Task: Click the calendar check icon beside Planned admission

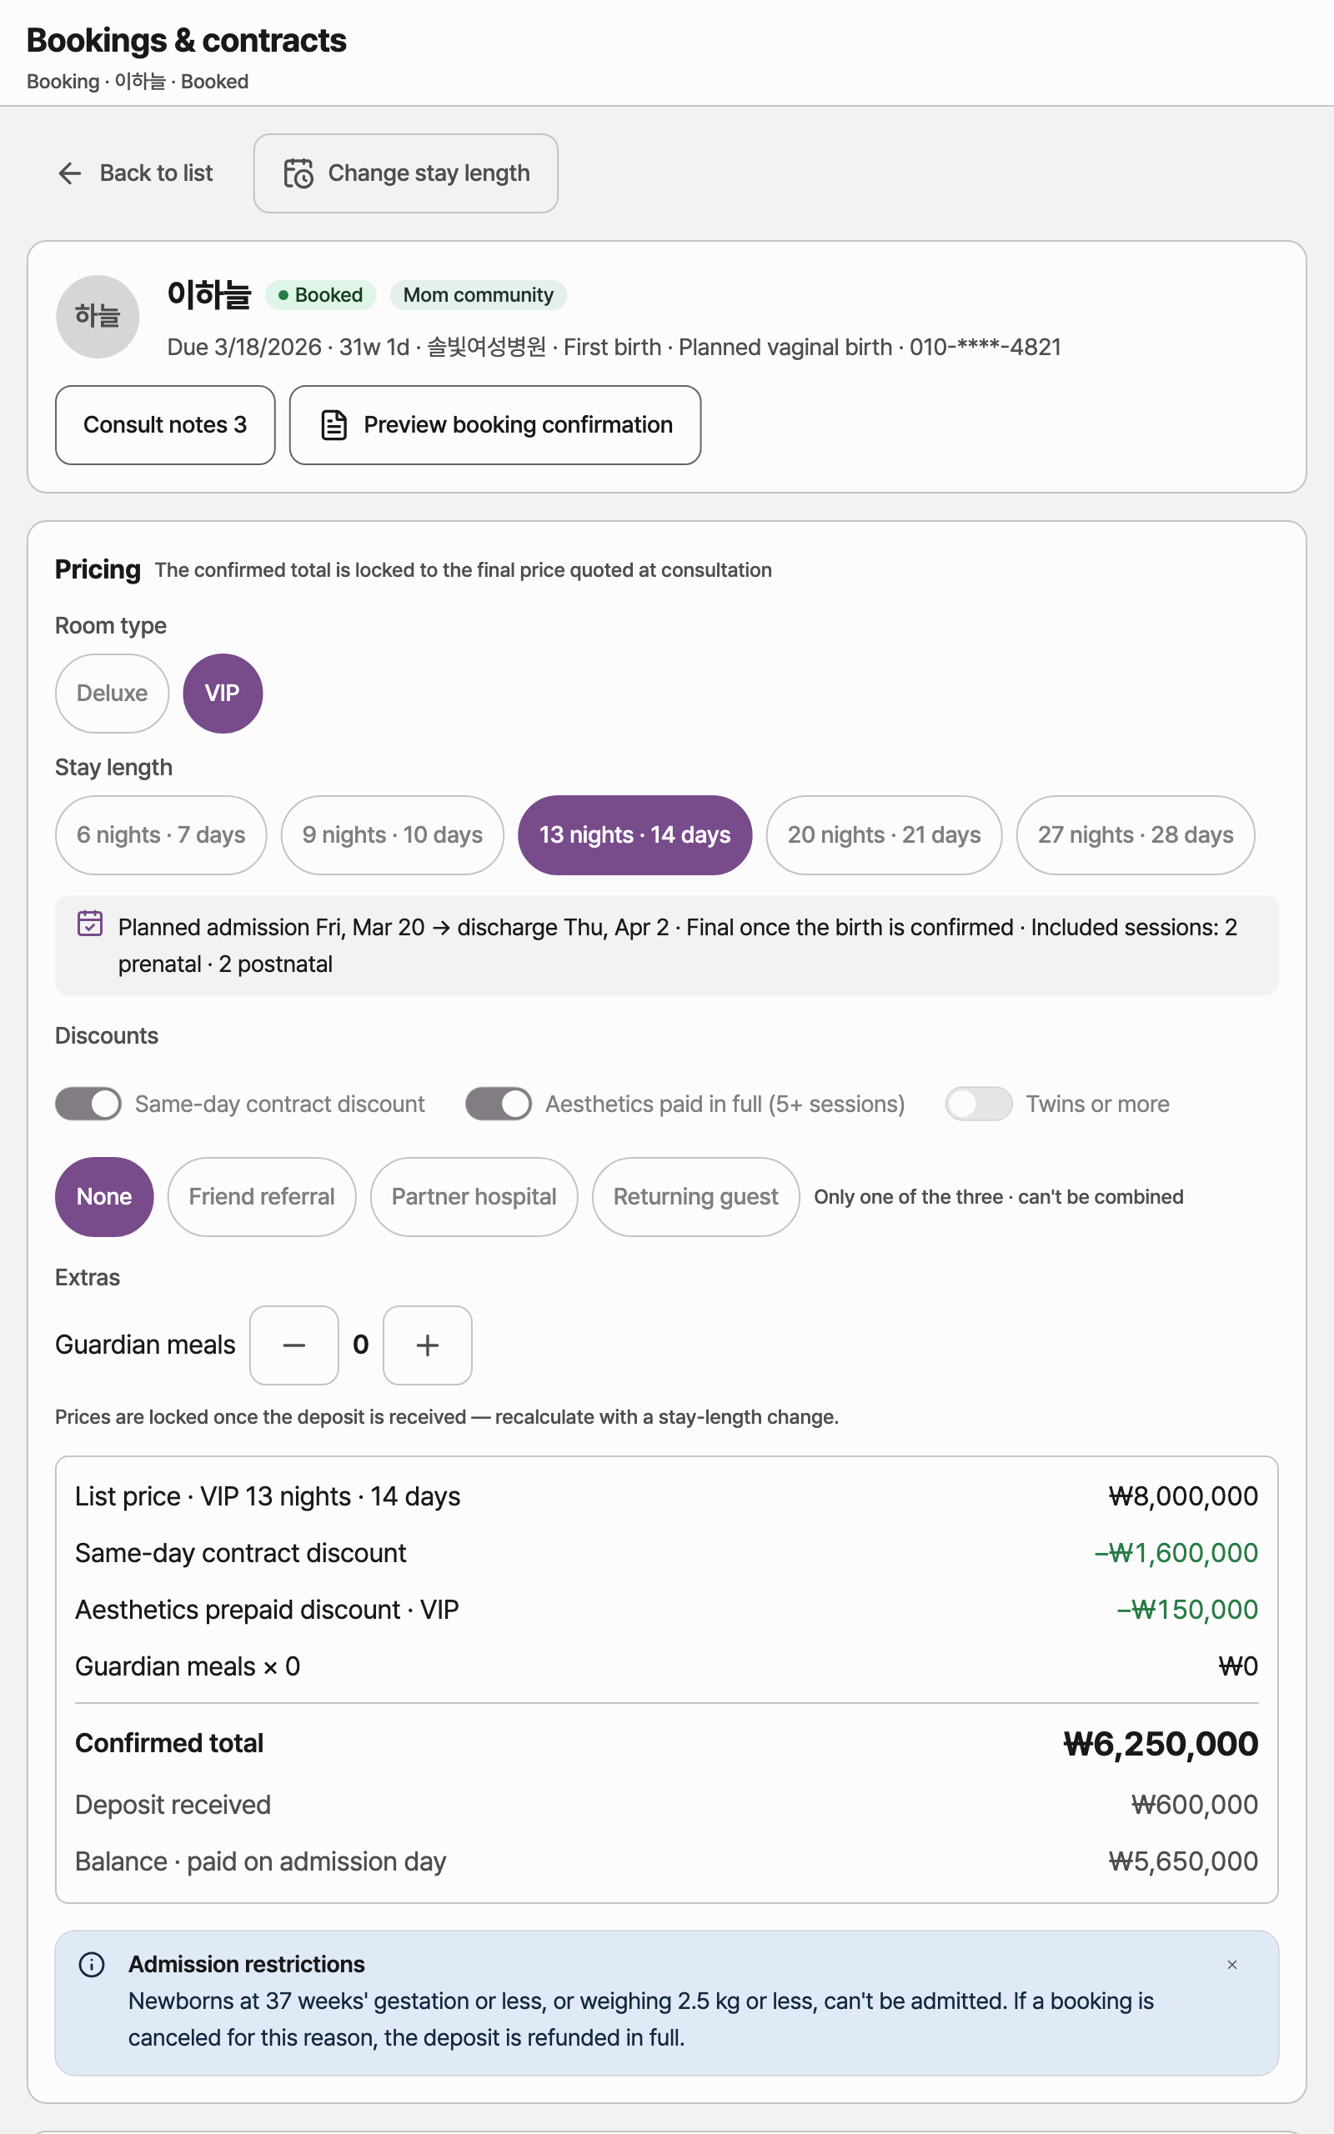Action: pos(90,924)
